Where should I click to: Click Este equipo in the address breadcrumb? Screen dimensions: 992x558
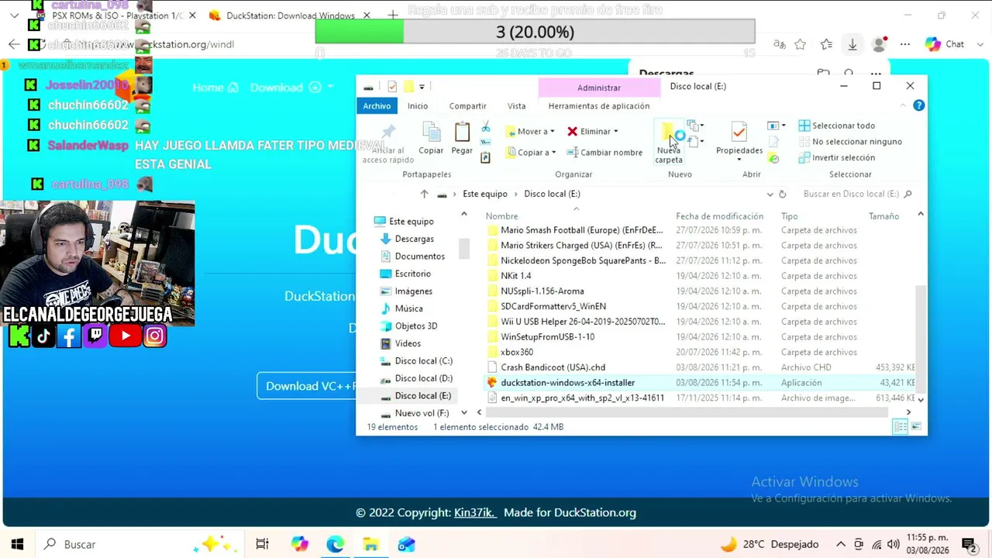click(x=485, y=194)
